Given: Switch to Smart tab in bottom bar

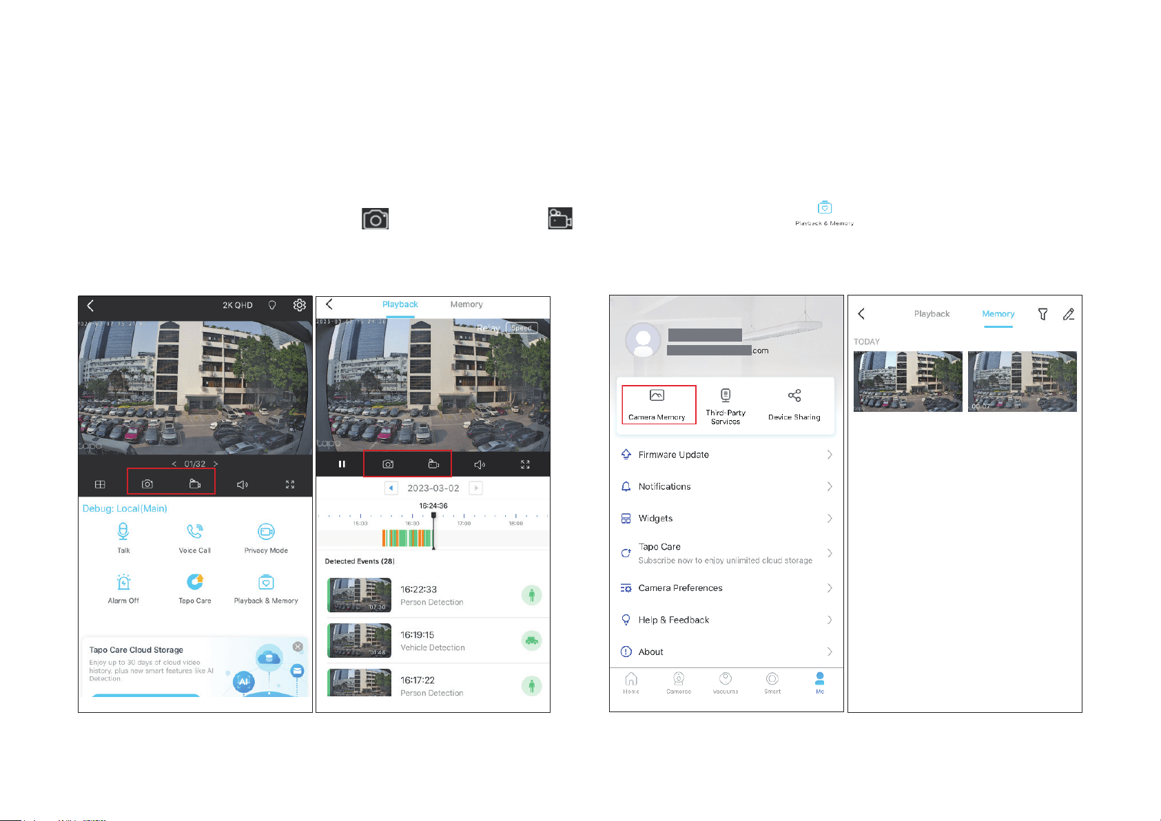Looking at the screenshot, I should (x=772, y=683).
